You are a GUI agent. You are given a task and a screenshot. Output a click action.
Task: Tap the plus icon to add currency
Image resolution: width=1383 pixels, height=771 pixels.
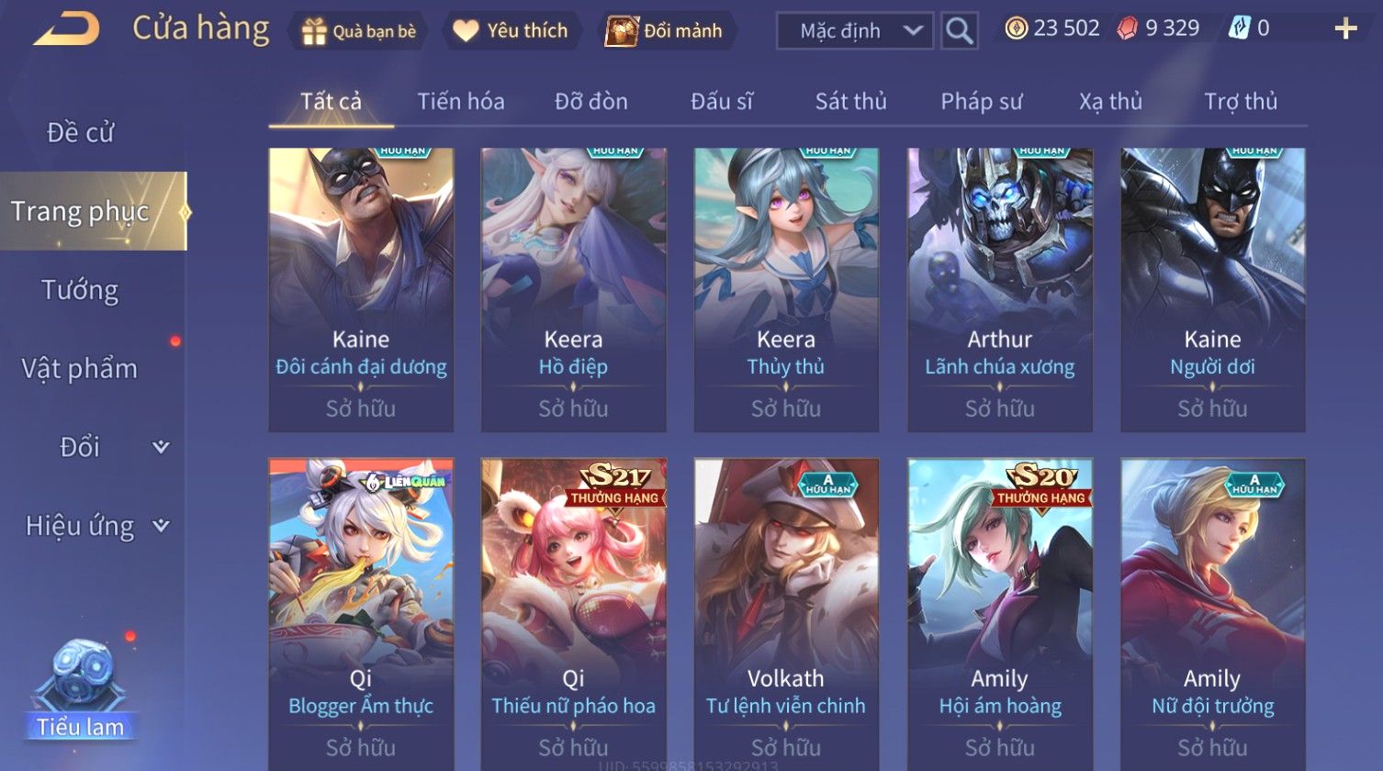tap(1345, 29)
